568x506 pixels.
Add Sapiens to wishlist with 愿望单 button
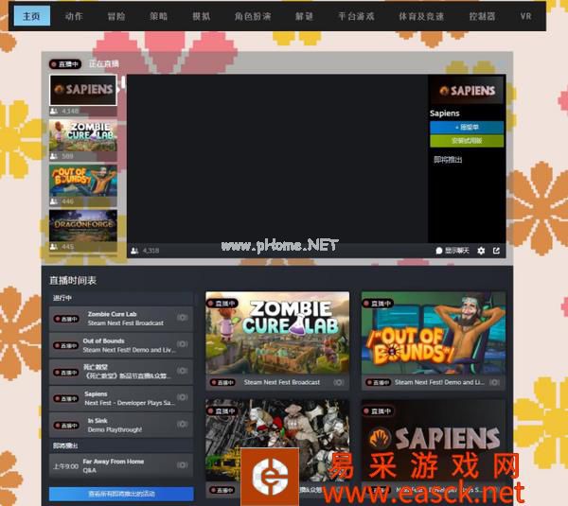coord(467,127)
